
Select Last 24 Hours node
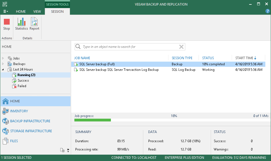click(x=23, y=69)
